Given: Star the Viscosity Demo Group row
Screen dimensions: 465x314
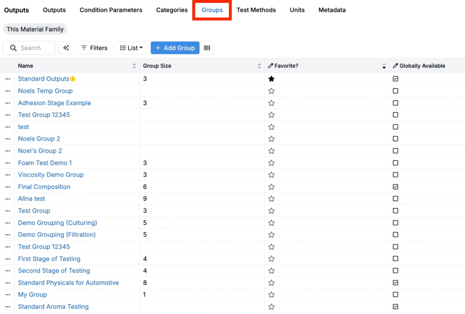Looking at the screenshot, I should (272, 175).
